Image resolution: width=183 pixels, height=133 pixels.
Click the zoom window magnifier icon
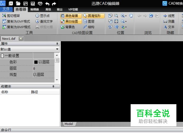[116, 16]
